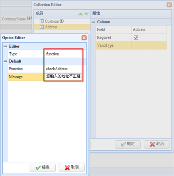Click the Type value function cell

pos(63,54)
